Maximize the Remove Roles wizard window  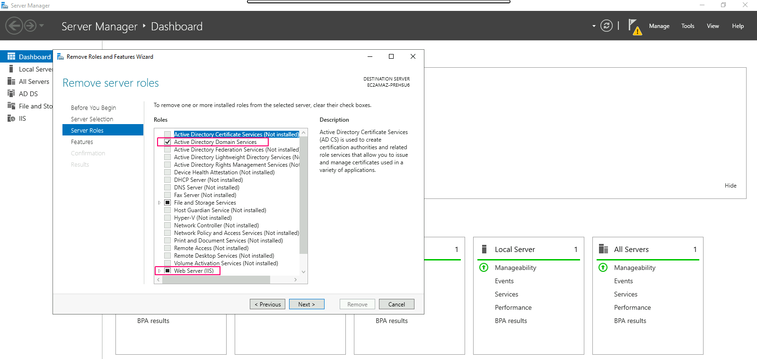pos(391,56)
